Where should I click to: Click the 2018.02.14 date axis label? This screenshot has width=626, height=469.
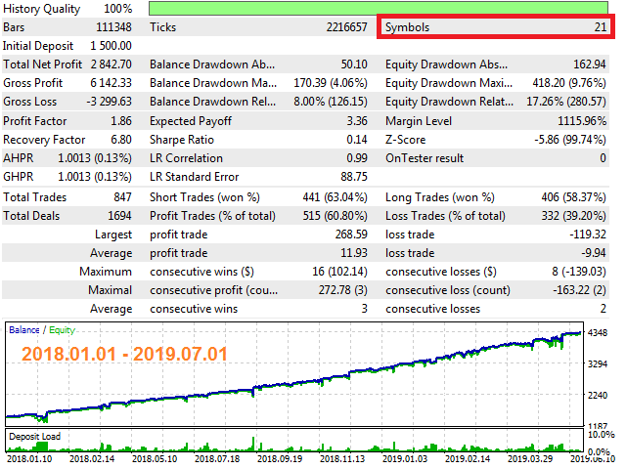click(x=92, y=459)
